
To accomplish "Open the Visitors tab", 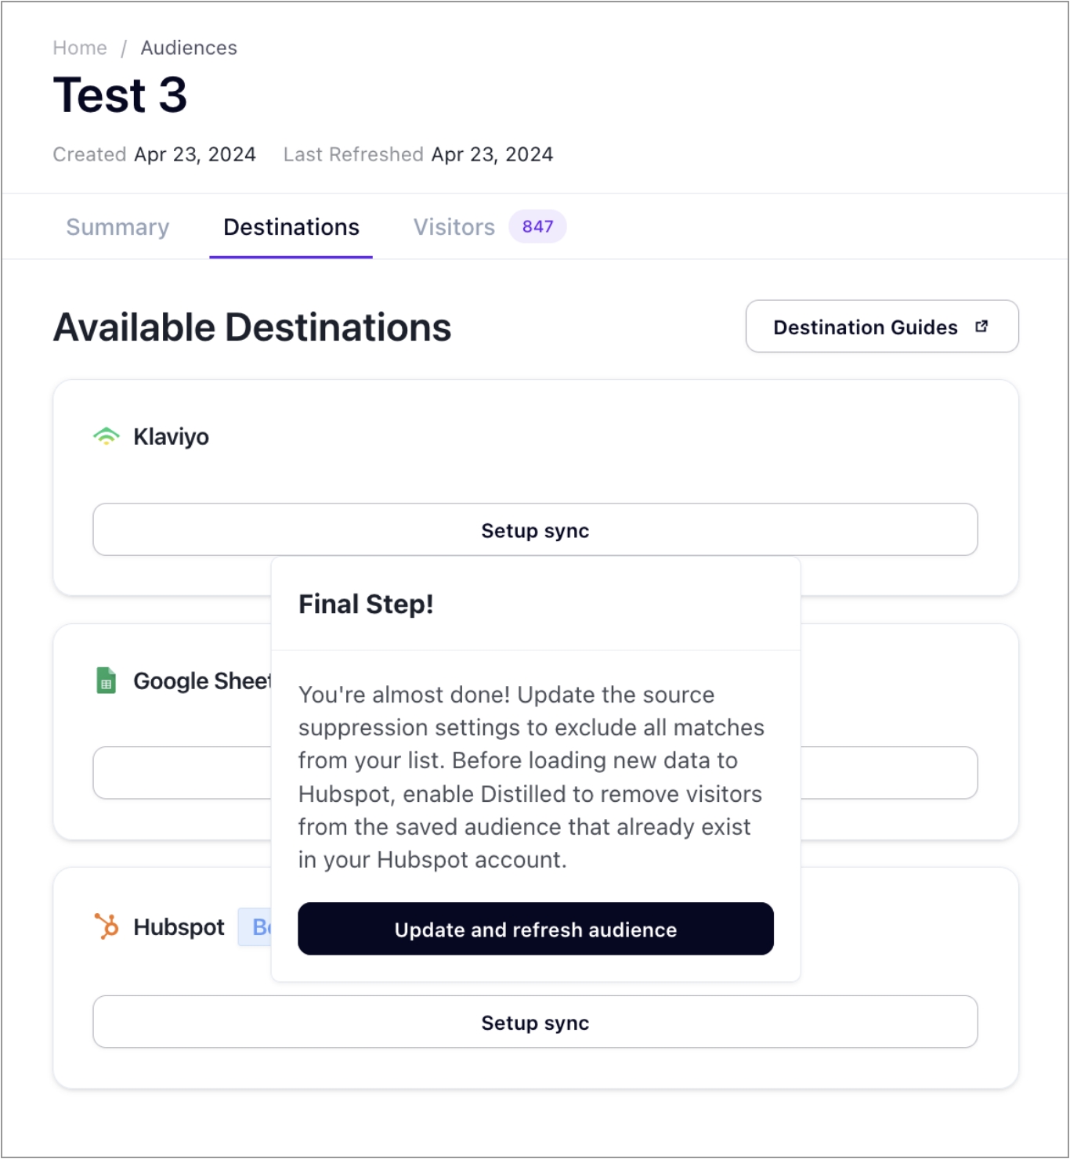I will [454, 227].
